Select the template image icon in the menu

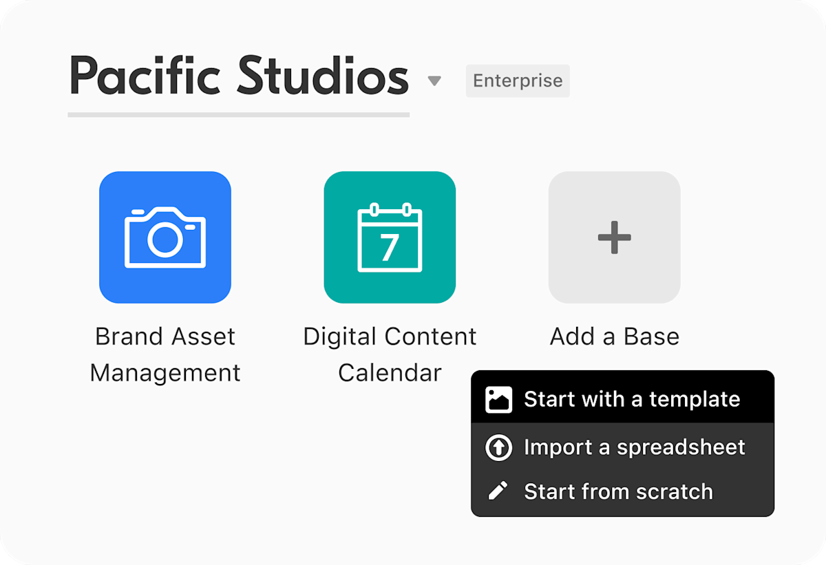coord(498,399)
